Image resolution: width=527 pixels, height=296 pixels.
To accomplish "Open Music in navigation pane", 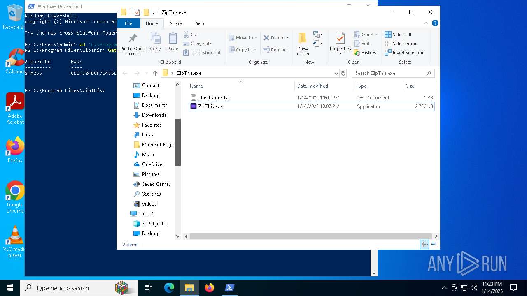I will [x=148, y=155].
